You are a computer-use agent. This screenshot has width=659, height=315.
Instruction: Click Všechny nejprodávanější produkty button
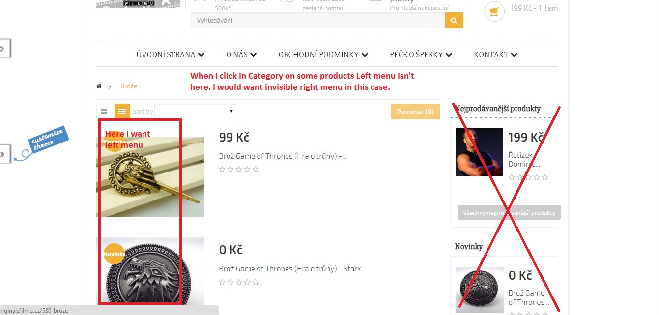(509, 213)
